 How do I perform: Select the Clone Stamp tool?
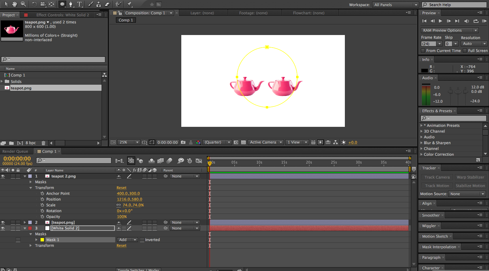(x=98, y=4)
